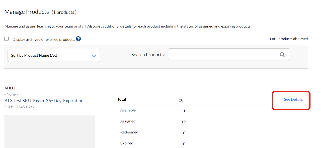This screenshot has width=321, height=148.
Task: Click the Search Products label
Action: click(148, 55)
